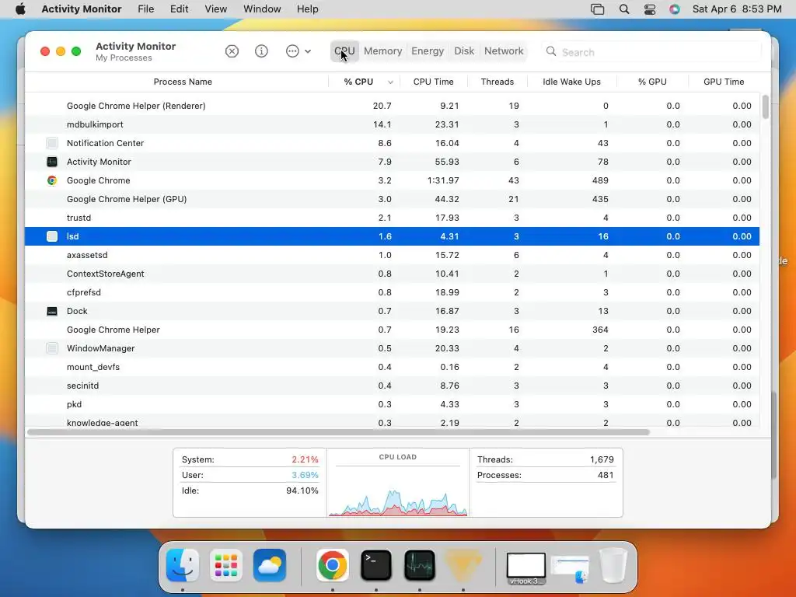Switch to the CPU tab
The height and width of the screenshot is (597, 796).
pyautogui.click(x=344, y=51)
